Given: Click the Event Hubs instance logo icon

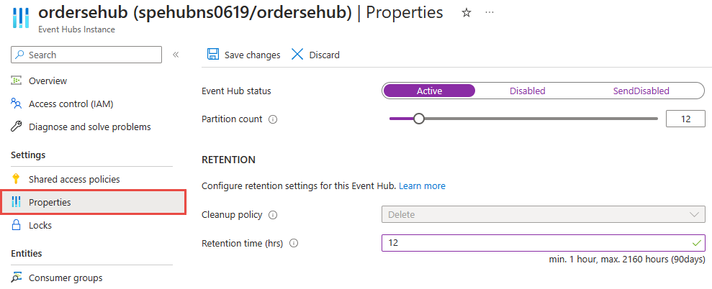Looking at the screenshot, I should click(x=22, y=18).
